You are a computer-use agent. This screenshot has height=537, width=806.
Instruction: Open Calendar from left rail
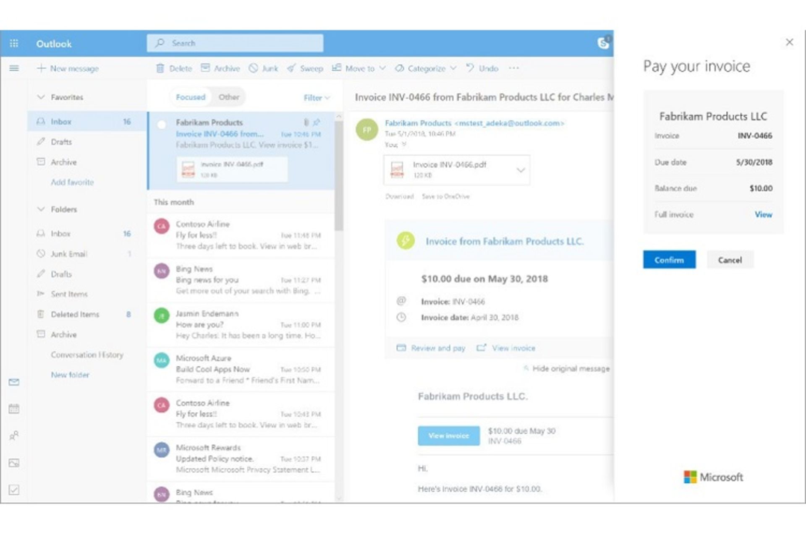click(x=14, y=409)
